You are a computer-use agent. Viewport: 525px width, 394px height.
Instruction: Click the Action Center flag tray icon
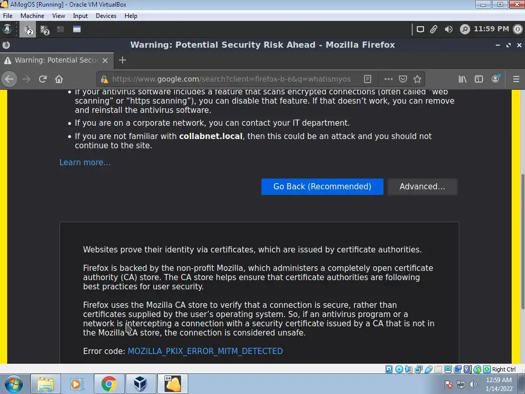pyautogui.click(x=449, y=384)
